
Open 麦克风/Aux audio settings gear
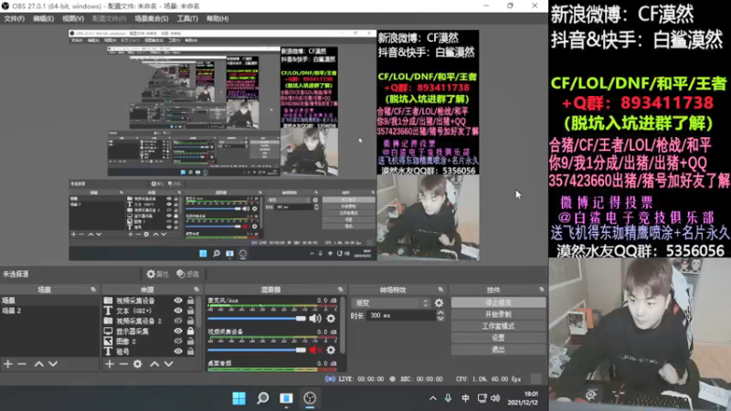point(331,319)
